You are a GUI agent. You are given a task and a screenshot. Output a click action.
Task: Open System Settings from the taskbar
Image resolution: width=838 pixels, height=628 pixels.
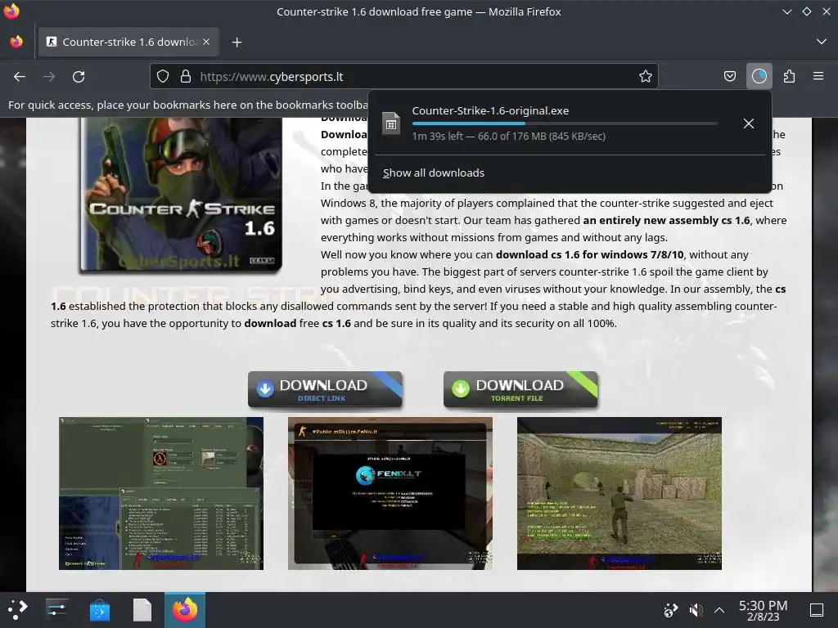56,610
